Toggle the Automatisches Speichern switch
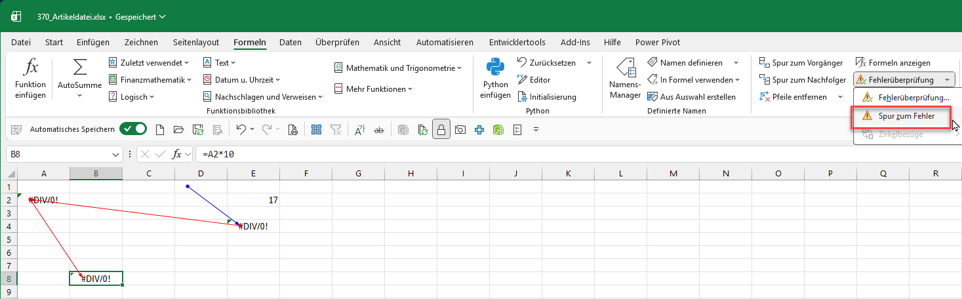The image size is (962, 299). coord(132,130)
